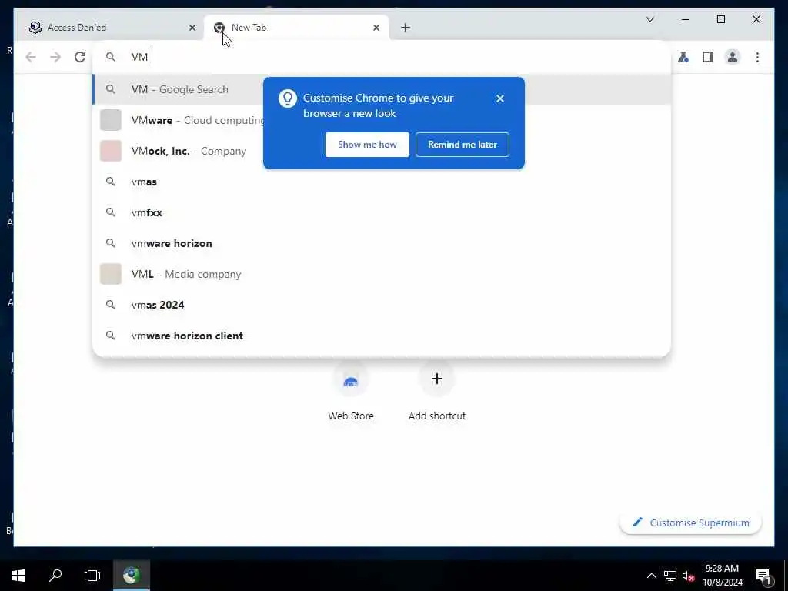Click in the address bar showing VM
Screen dimensions: 788x591
tap(382, 57)
